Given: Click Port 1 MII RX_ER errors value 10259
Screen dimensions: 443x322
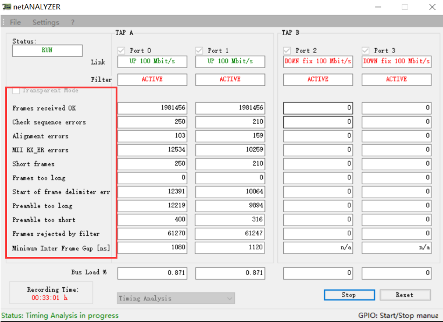Looking at the screenshot, I should 230,150.
